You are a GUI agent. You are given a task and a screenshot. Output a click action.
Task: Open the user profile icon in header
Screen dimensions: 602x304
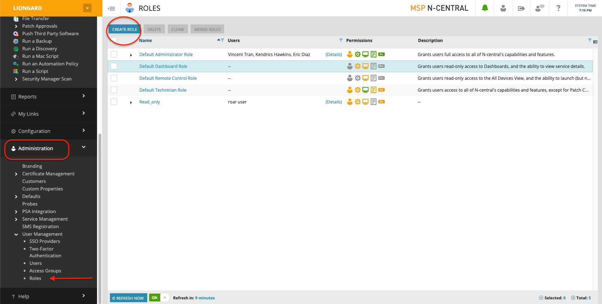[503, 8]
